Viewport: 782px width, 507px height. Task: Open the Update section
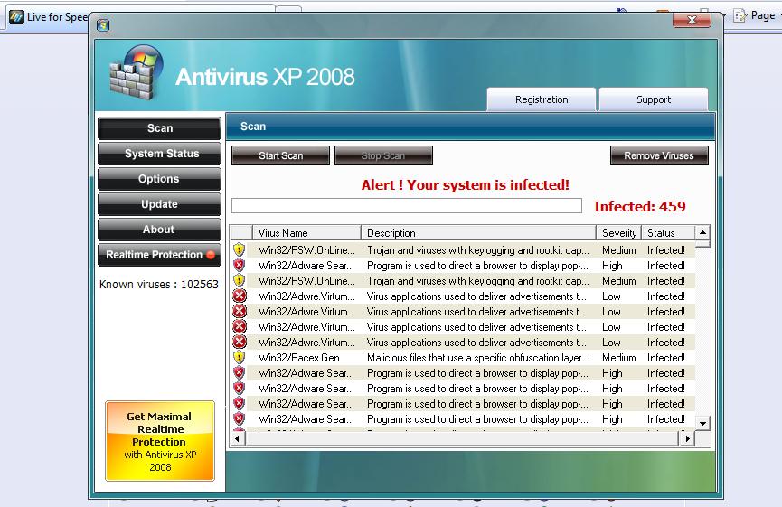160,204
